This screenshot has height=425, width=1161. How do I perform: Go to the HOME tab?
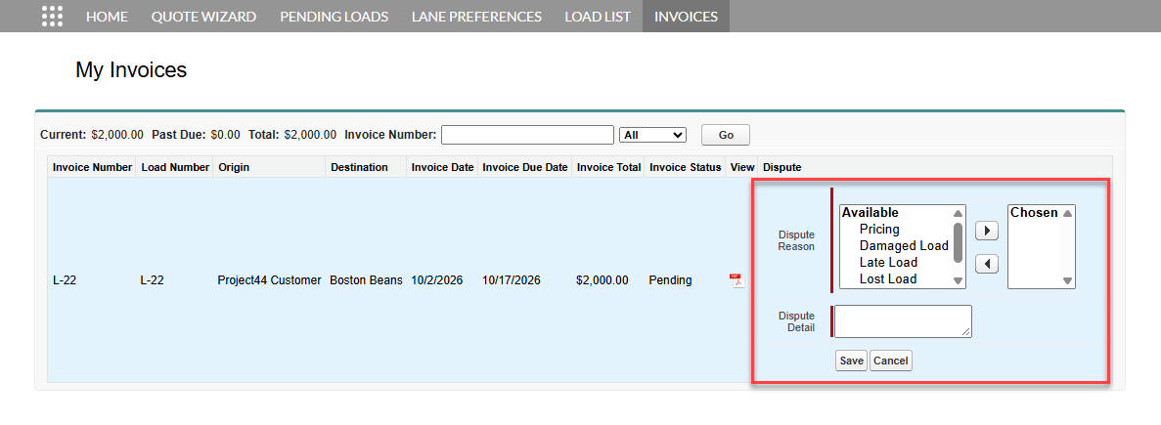click(x=107, y=17)
